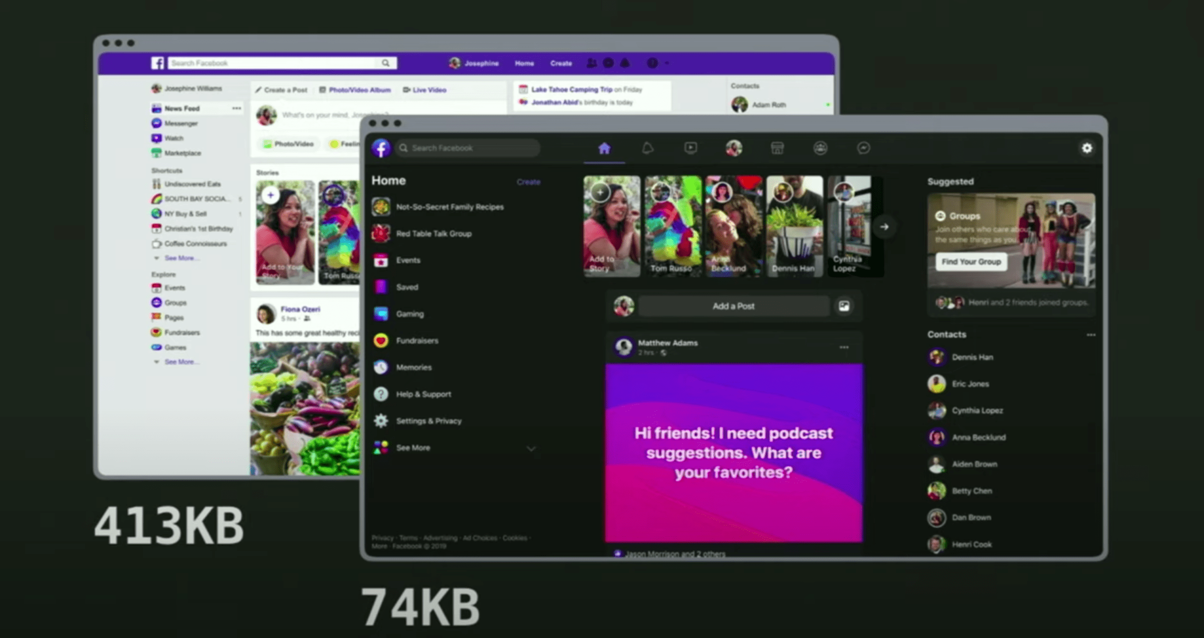Open Messenger from the top navigation bar
Viewport: 1204px width, 638px height.
864,148
